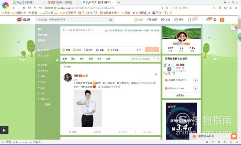The height and width of the screenshot is (145, 241).
Task: Select the 文章 feed tab
Action: (x=108, y=58)
